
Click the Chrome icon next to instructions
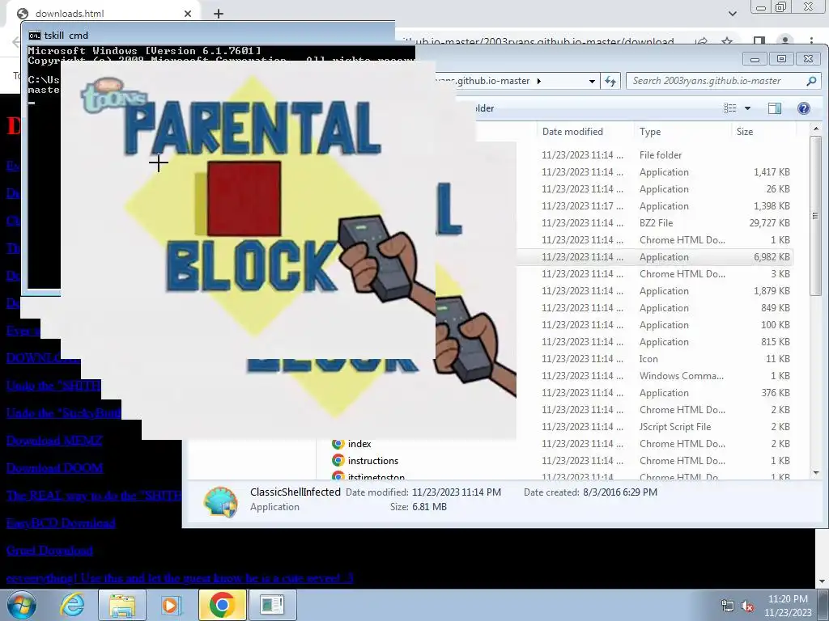click(338, 460)
